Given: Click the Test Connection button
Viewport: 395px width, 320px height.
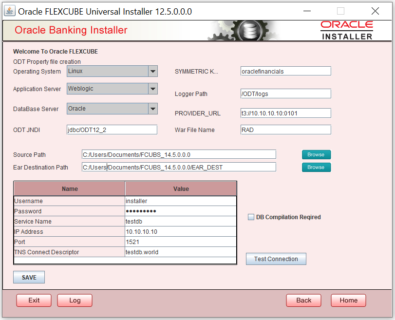Looking at the screenshot, I should pyautogui.click(x=276, y=259).
